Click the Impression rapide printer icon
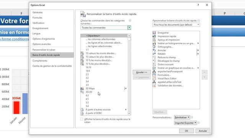This screenshot has height=138, width=245. [154, 36]
